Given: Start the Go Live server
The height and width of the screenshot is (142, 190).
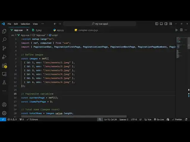Looking at the screenshot, I should point(159,120).
